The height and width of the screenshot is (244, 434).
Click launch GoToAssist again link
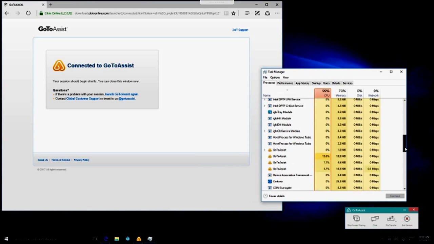tap(121, 94)
